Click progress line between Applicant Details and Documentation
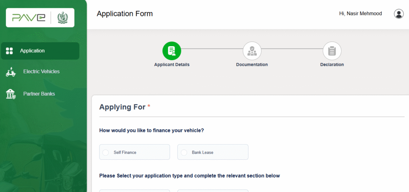 212,49
